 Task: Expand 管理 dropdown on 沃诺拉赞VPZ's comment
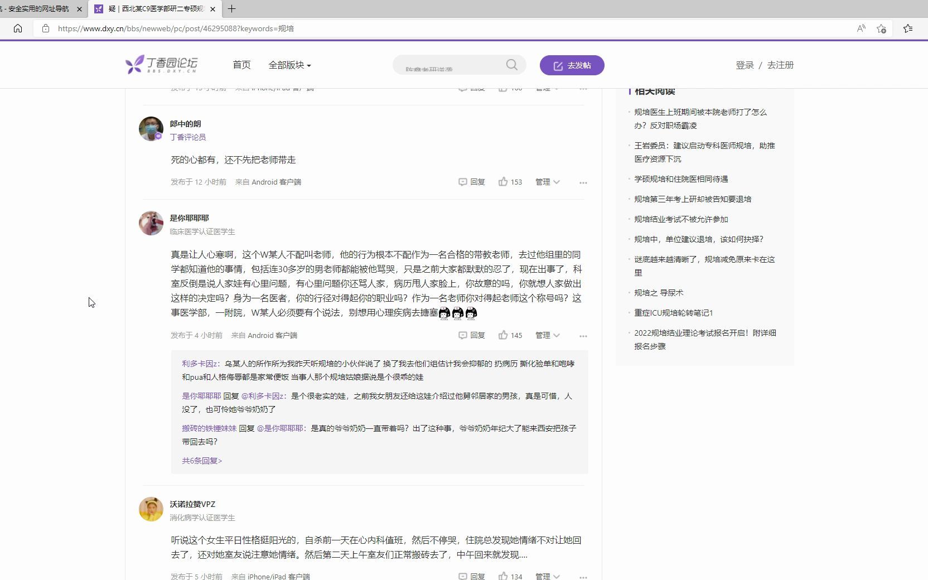tap(548, 576)
